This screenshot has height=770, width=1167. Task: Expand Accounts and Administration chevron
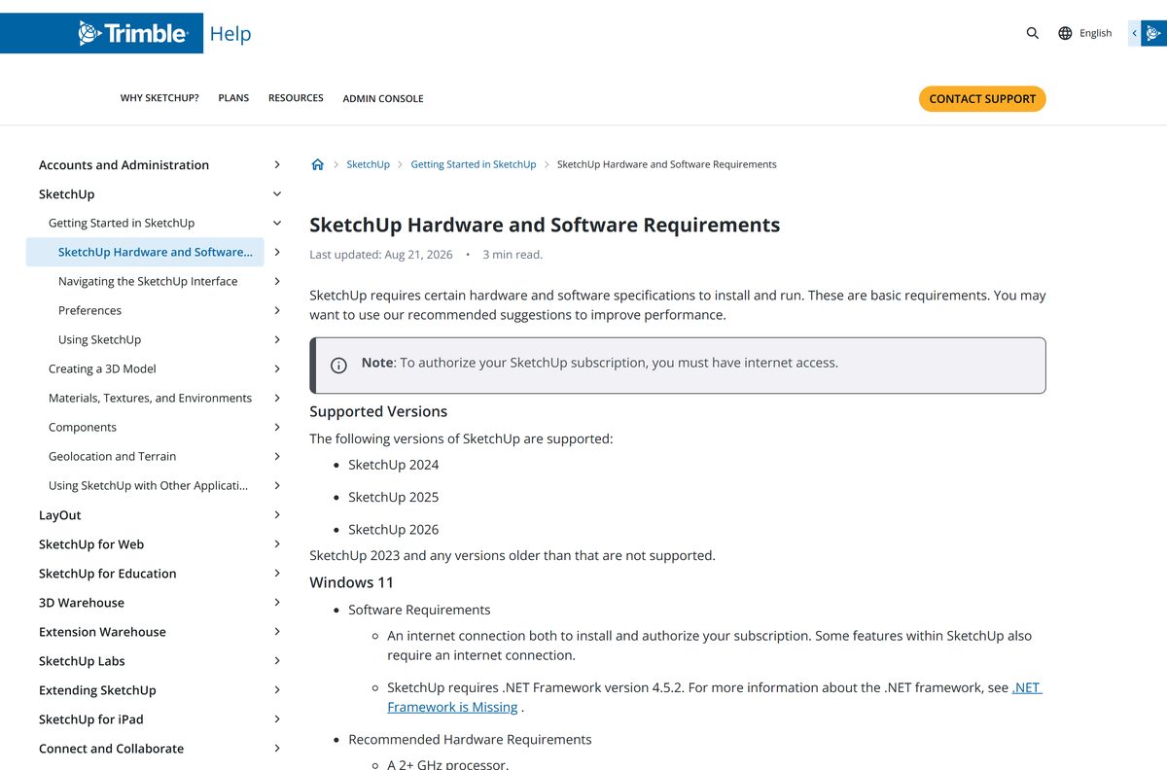tap(277, 165)
